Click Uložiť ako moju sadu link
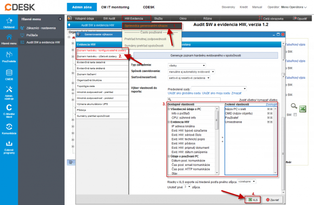Viewport: 314px width, 205px height. (216, 93)
